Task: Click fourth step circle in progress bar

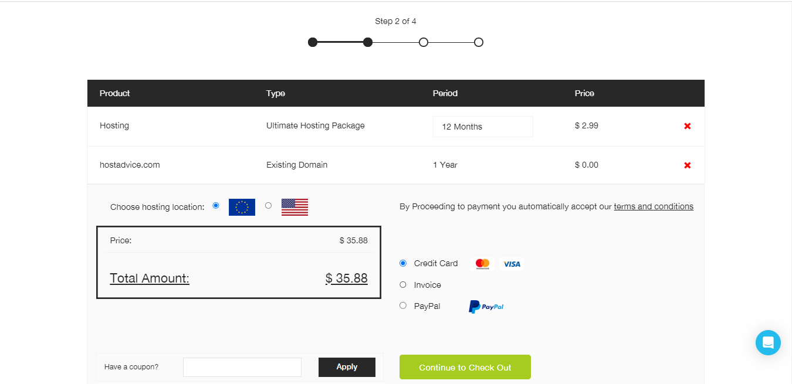Action: (479, 42)
